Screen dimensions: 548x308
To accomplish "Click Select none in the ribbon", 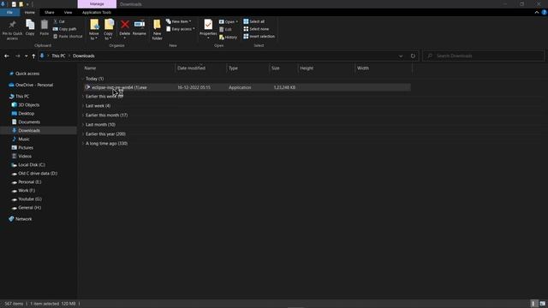I will (x=256, y=29).
